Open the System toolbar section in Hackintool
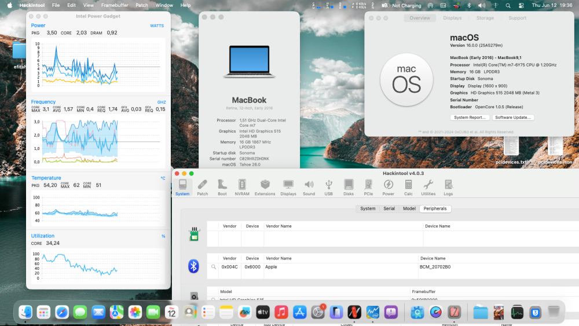The width and height of the screenshot is (579, 326). [182, 187]
